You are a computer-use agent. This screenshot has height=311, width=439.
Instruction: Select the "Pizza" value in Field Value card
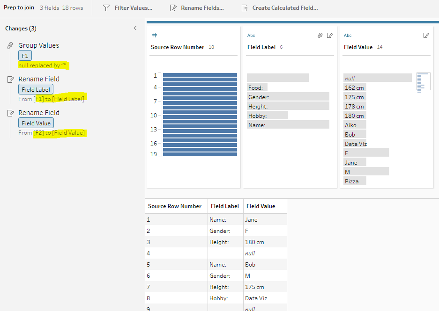point(354,181)
